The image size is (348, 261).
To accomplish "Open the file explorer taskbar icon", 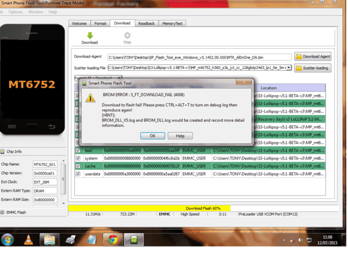I will click(49, 240).
